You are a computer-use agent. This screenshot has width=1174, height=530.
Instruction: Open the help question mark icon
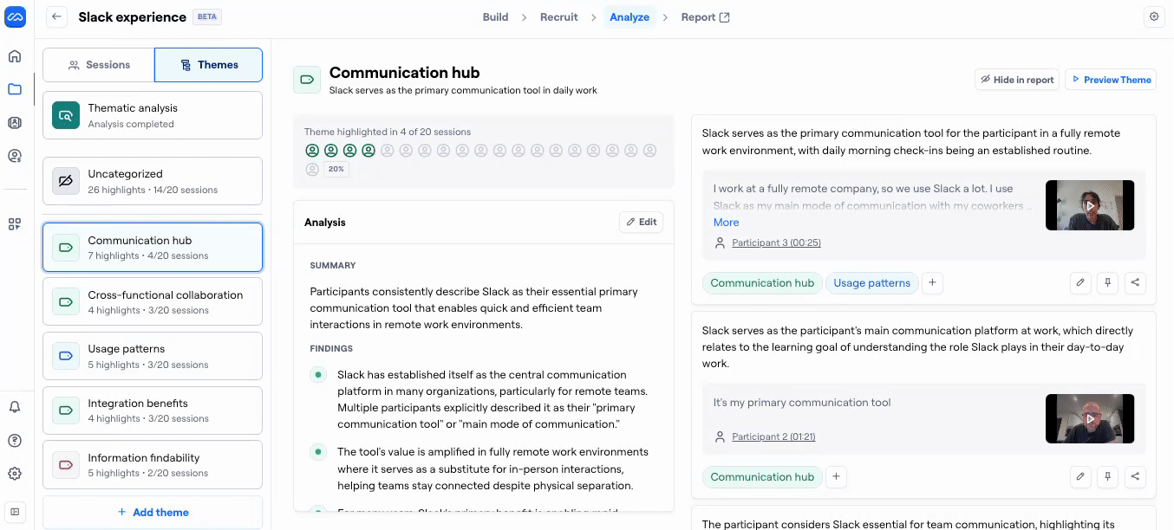point(15,441)
